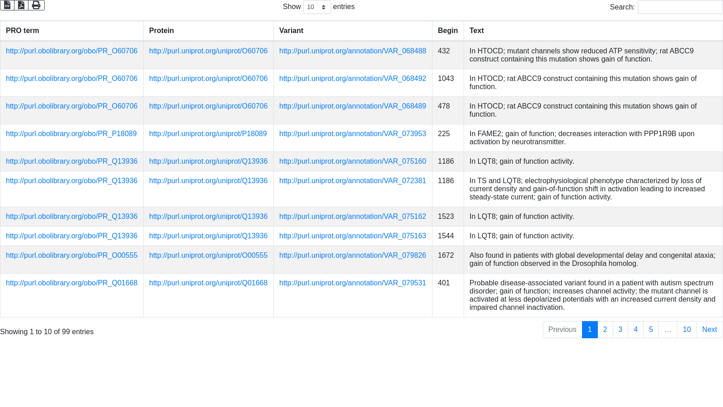Navigate to page 5 of entries

click(x=651, y=330)
